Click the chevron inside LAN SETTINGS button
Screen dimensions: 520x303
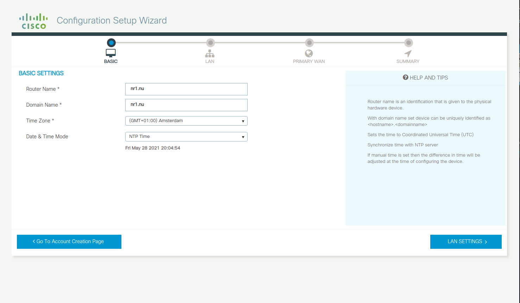(486, 242)
